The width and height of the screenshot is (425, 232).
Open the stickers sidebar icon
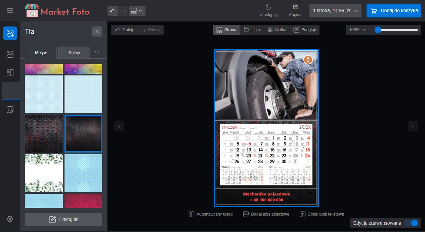tap(10, 110)
